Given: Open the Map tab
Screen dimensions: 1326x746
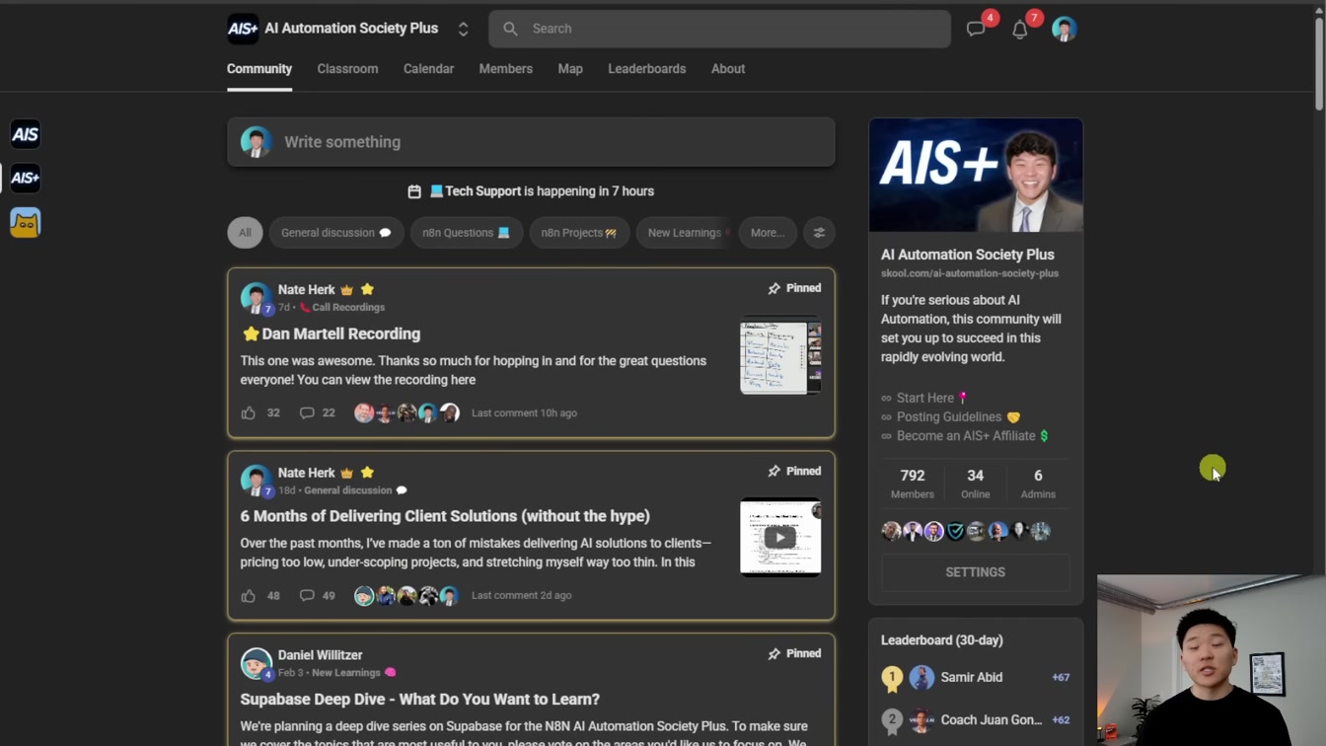Looking at the screenshot, I should (x=570, y=69).
